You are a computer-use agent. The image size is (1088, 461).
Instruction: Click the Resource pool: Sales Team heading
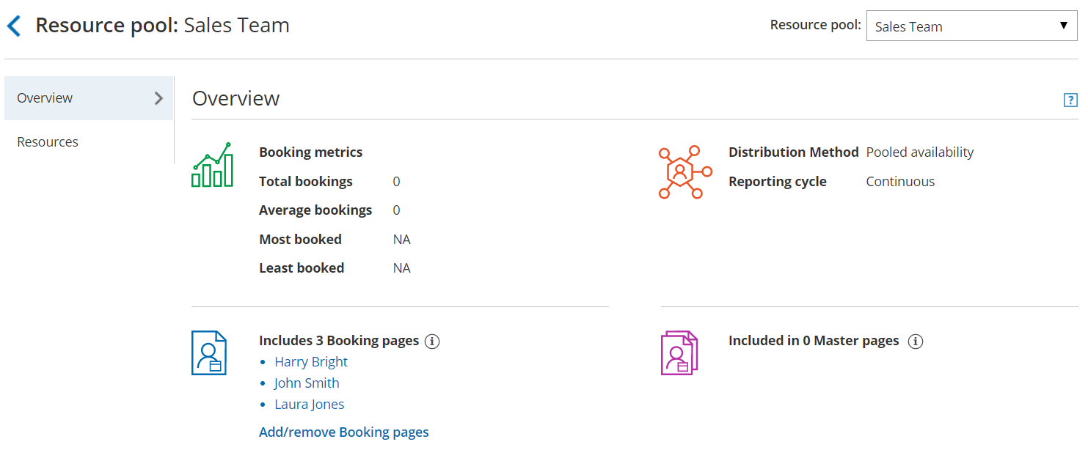coord(162,26)
